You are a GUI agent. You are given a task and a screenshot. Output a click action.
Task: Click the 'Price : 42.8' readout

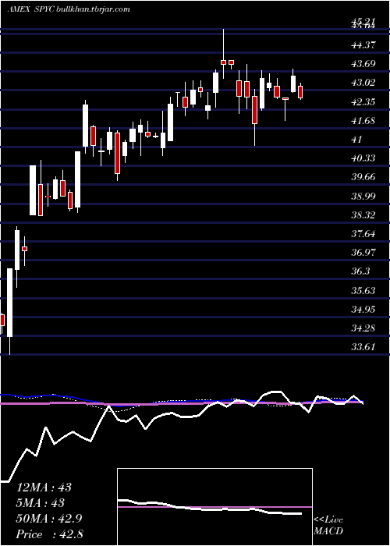tap(49, 534)
